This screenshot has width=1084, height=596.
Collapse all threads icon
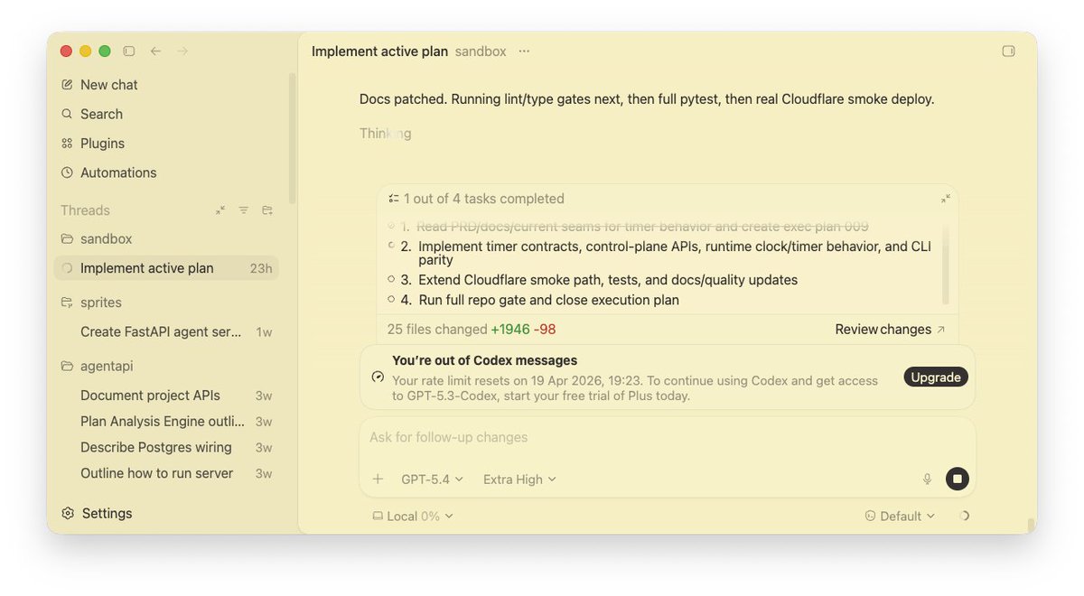pos(220,210)
